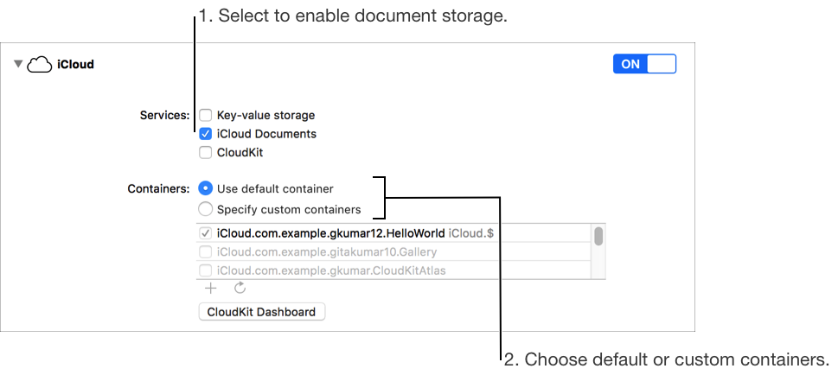Toggle the gkumar12.HelloWorld container checkbox
838x375 pixels.
(x=206, y=233)
